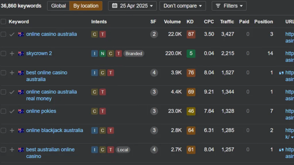Image resolution: width=294 pixels, height=165 pixels.
Task: Click the checkmark icon beside online pokies
Action: (x=12, y=111)
